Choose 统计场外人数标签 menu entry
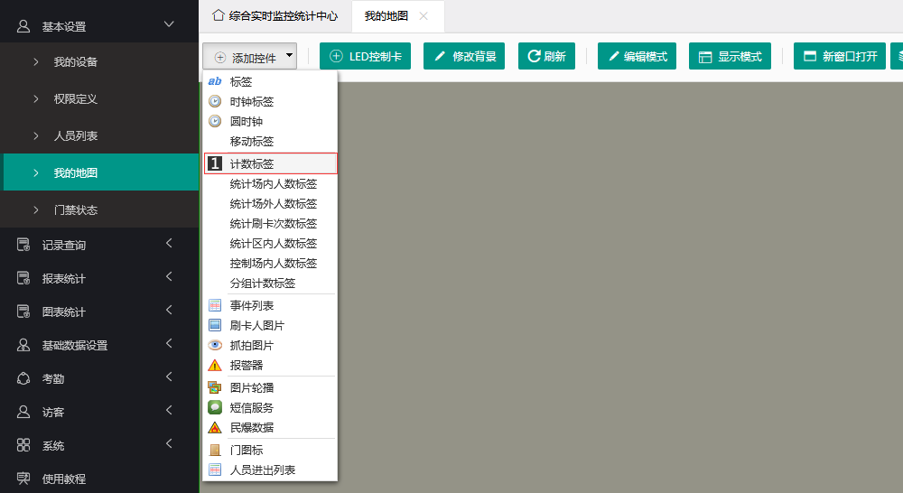The height and width of the screenshot is (493, 903). pos(270,203)
